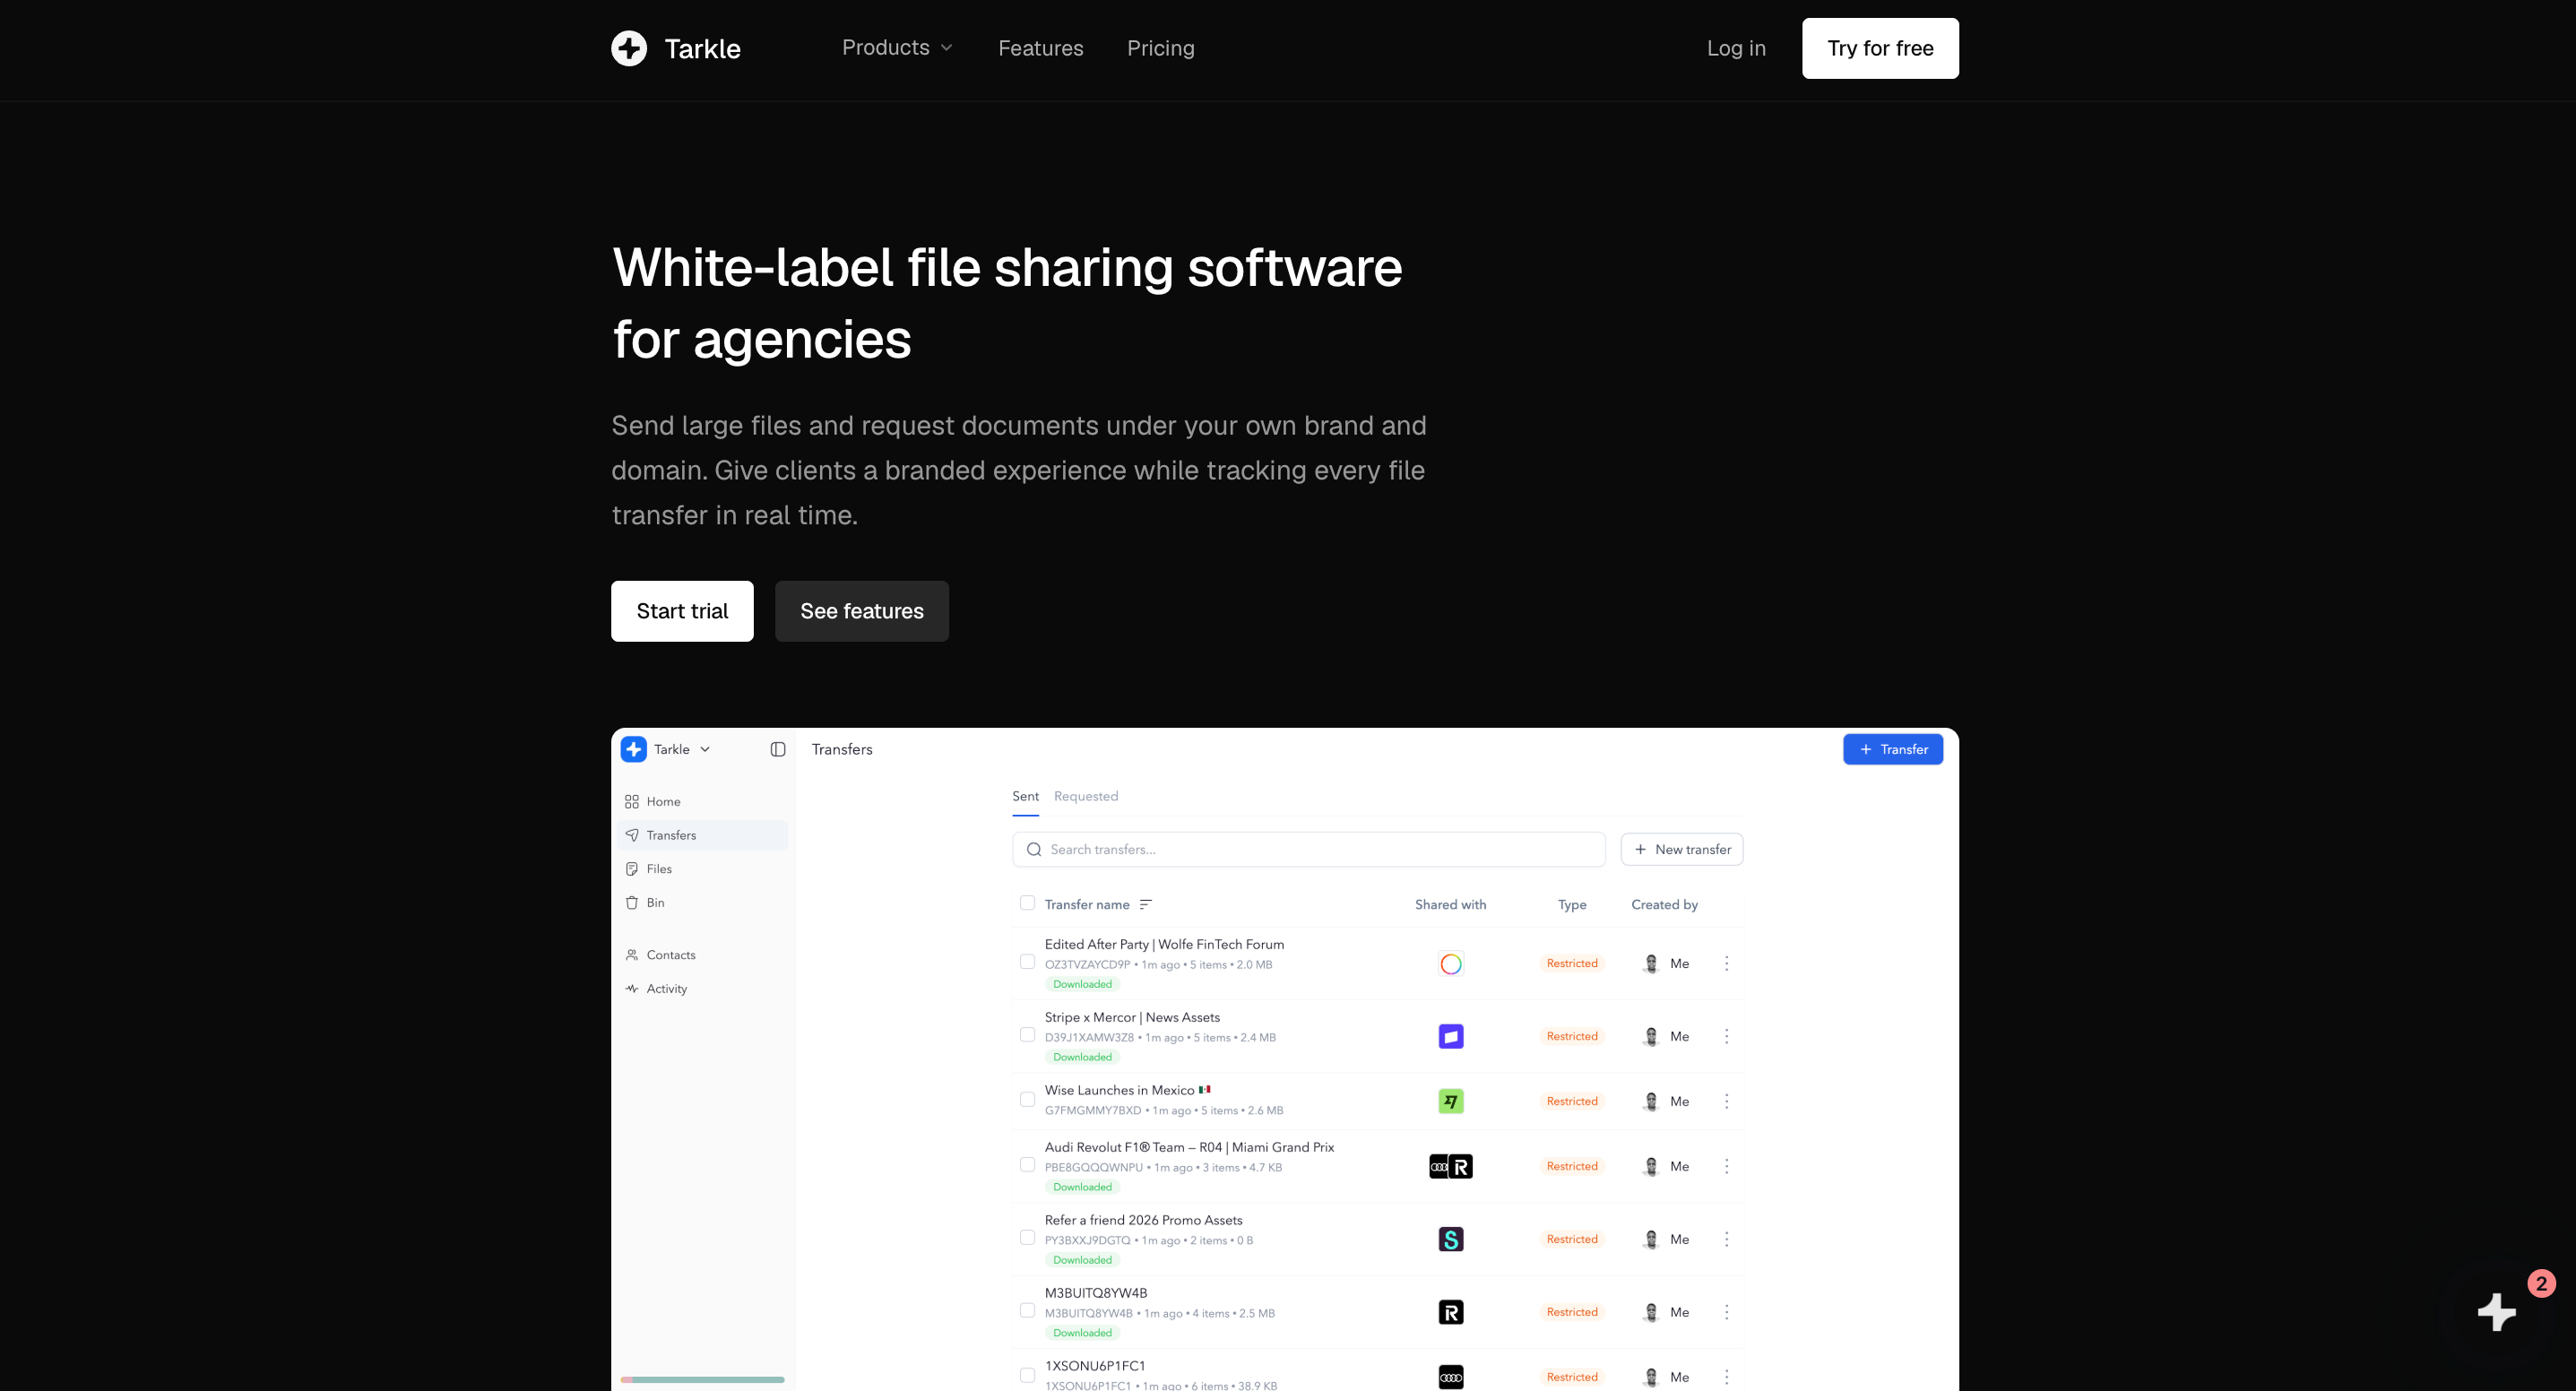Click the Downloaded badge under Stripe x Mercor
2576x1391 pixels.
click(x=1082, y=1057)
